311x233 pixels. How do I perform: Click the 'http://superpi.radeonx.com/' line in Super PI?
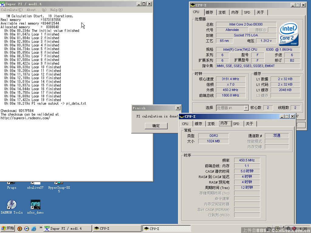coord(25,118)
